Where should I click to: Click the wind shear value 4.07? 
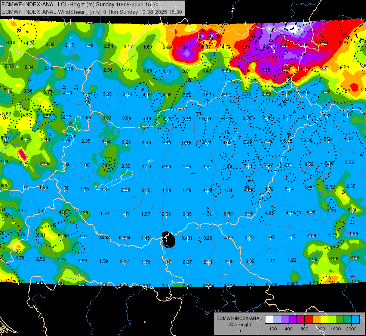click(x=228, y=237)
